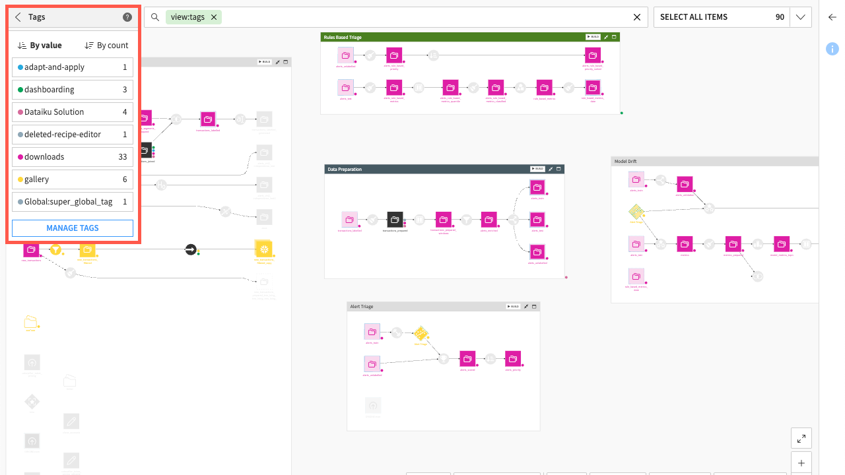Select alerts_unlabelled dataset in Rules Based Triage
The height and width of the screenshot is (475, 845).
pos(347,56)
